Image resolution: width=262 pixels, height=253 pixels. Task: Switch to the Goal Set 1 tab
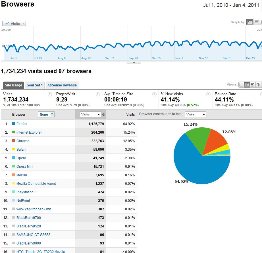coord(35,85)
